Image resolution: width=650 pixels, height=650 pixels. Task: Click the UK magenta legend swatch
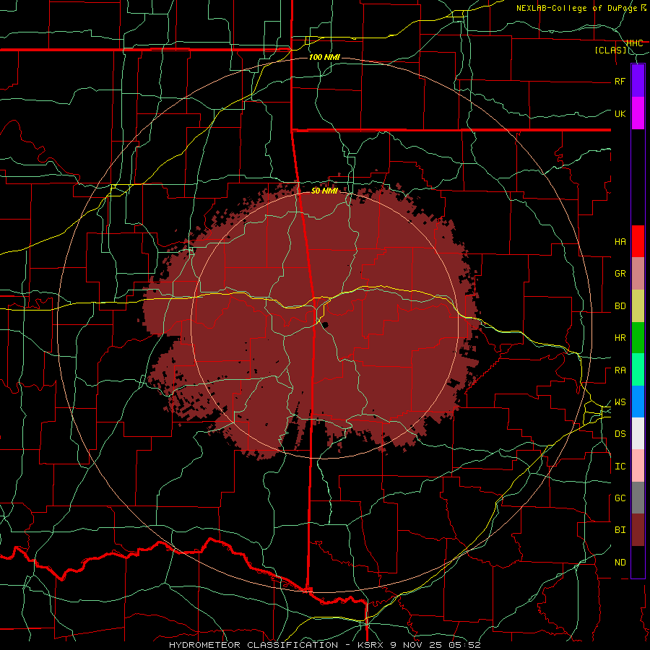[x=638, y=113]
